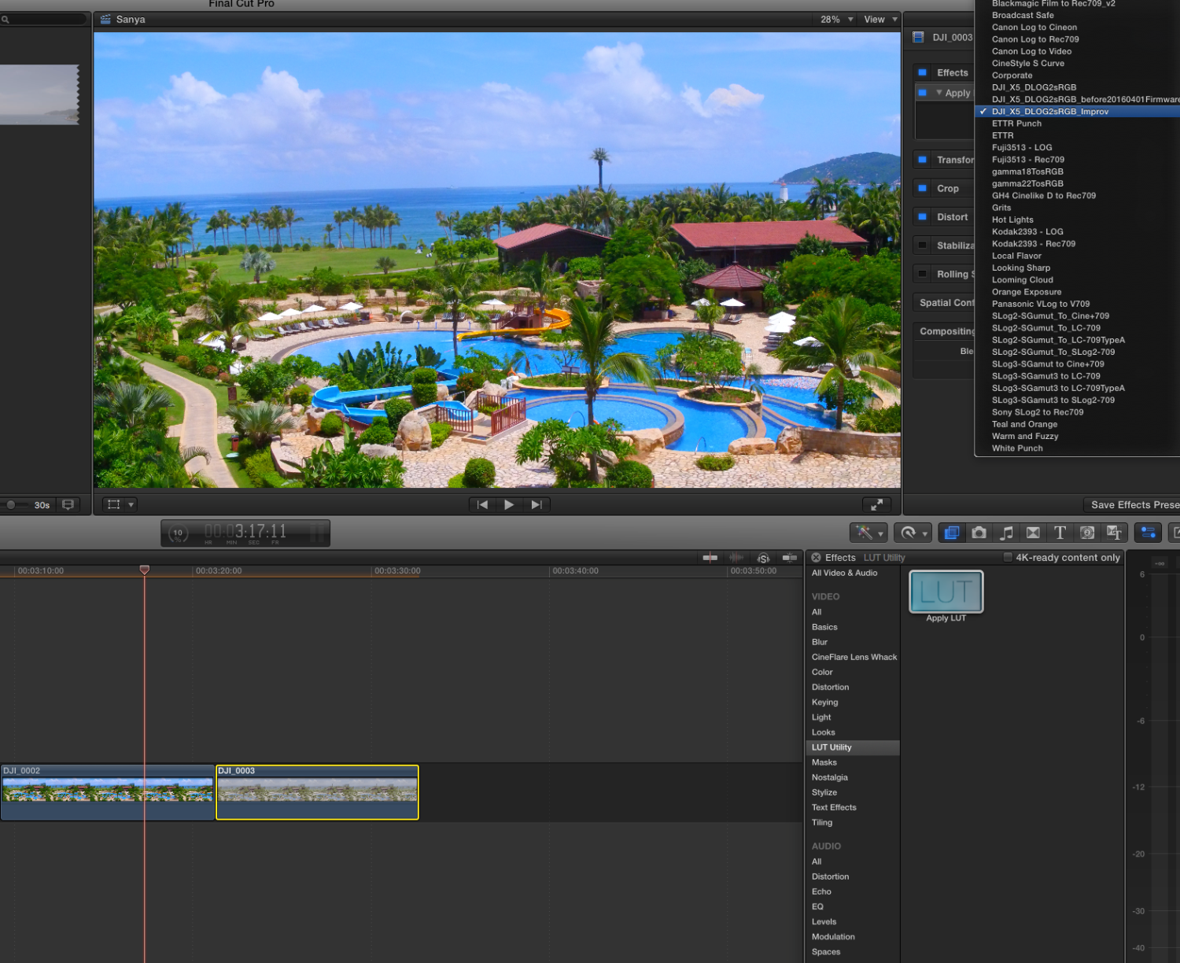Click the browser clip thumbnail
This screenshot has width=1180, height=963.
coord(39,94)
